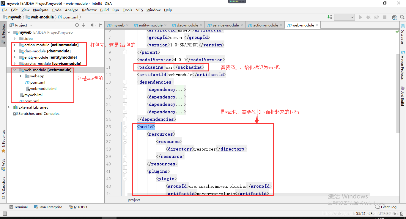The height and width of the screenshot is (219, 406).
Task: Fold the resources tag at line 36
Action: click(x=125, y=134)
